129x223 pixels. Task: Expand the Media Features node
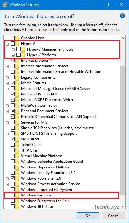click(x=7, y=83)
